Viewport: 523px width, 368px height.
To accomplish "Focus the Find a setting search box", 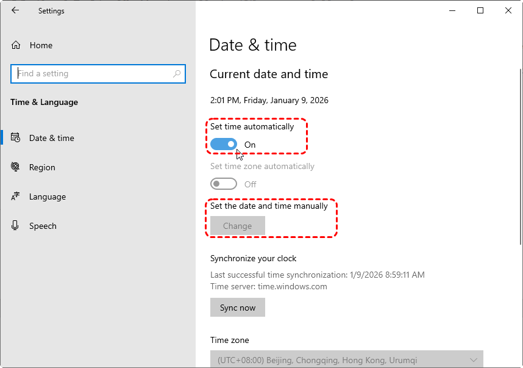I will click(x=91, y=74).
